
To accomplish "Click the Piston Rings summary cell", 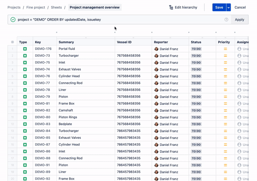I will 86,117.
